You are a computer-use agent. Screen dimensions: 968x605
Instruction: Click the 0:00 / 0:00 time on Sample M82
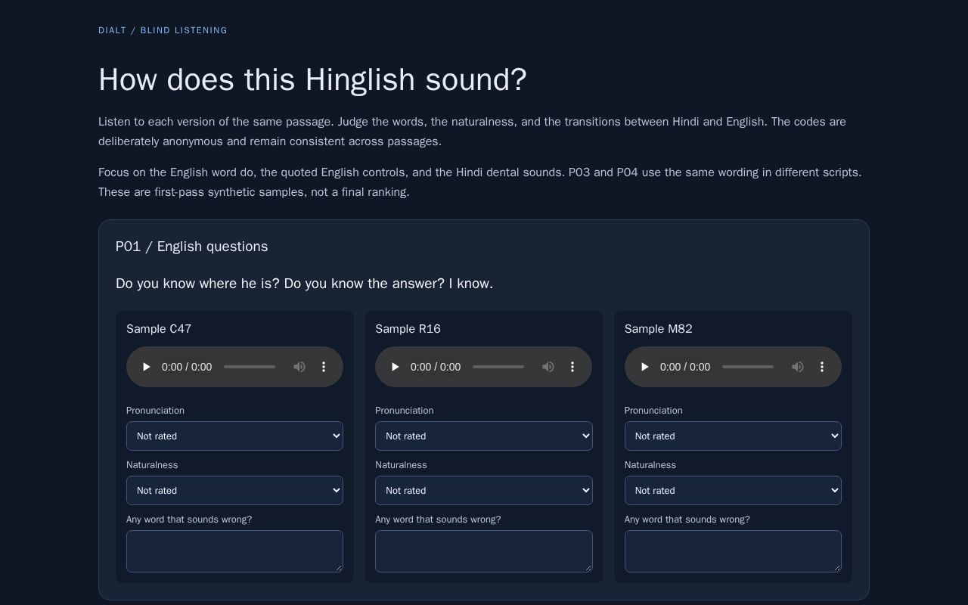click(x=685, y=367)
